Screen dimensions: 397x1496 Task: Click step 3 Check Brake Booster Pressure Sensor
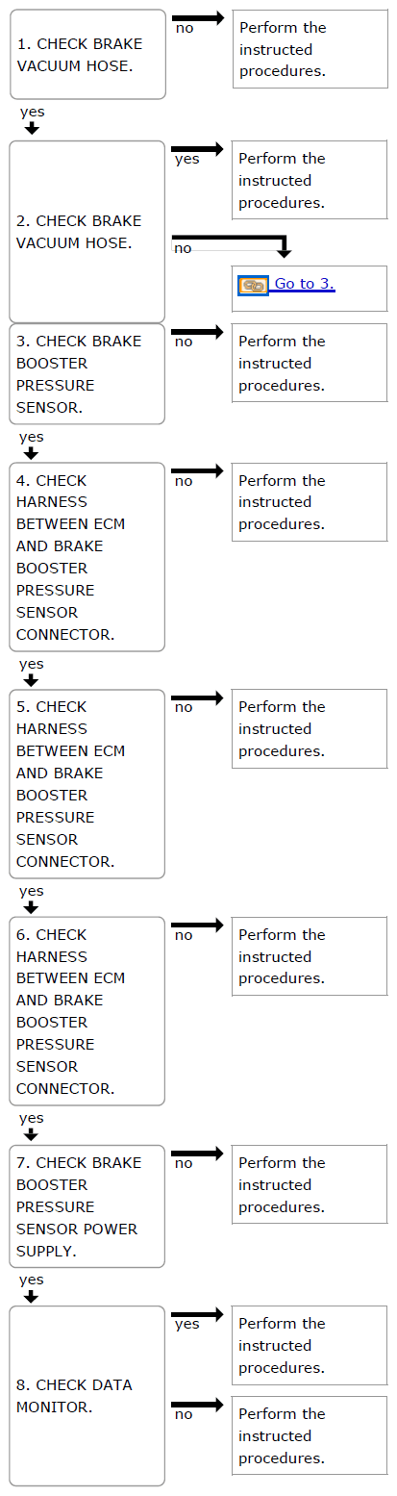87,374
